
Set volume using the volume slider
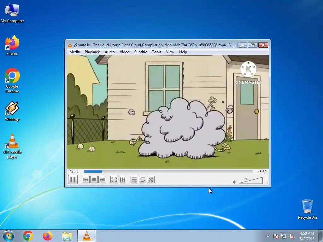[251, 181]
